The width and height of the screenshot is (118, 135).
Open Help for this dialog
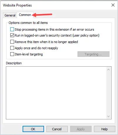click(104, 129)
